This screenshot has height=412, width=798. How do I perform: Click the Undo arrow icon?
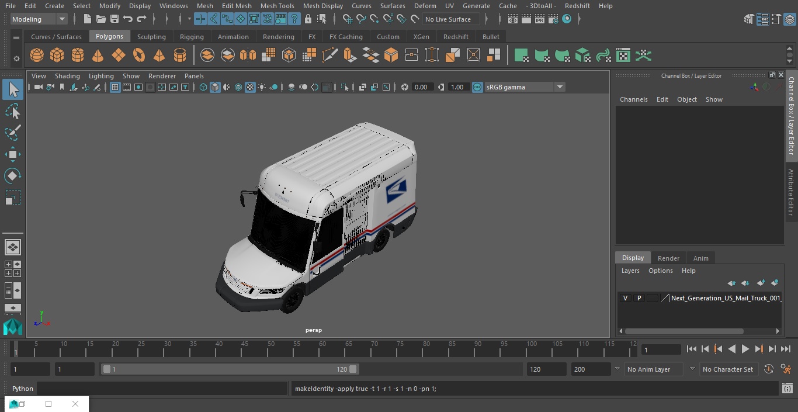(x=128, y=19)
